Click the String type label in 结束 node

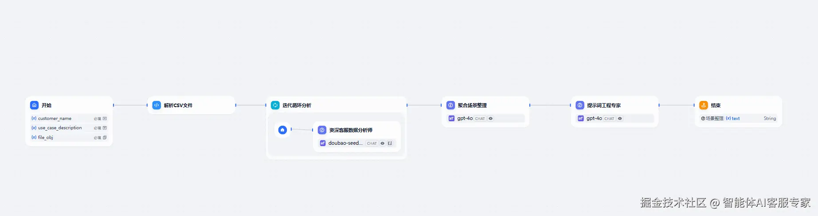point(770,119)
